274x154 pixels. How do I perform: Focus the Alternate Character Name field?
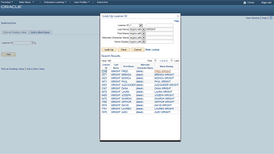(x=159, y=38)
